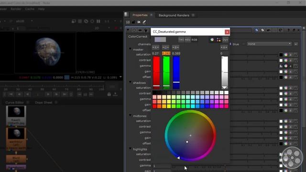Click the center node in graph icon
Screen dimensions: 306x172
coord(134,30)
